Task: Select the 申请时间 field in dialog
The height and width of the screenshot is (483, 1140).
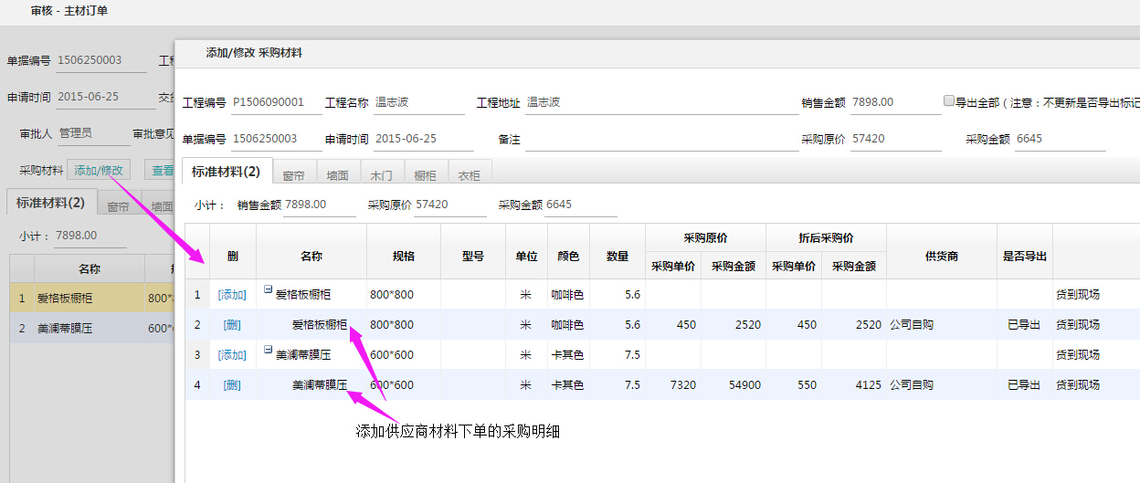Action: click(x=424, y=140)
